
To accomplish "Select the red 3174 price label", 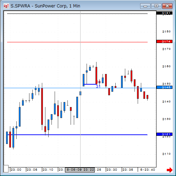I will tap(164, 42).
